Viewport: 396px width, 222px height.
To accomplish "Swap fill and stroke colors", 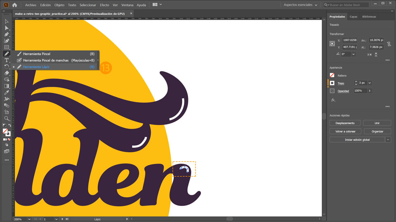I will tap(9, 125).
